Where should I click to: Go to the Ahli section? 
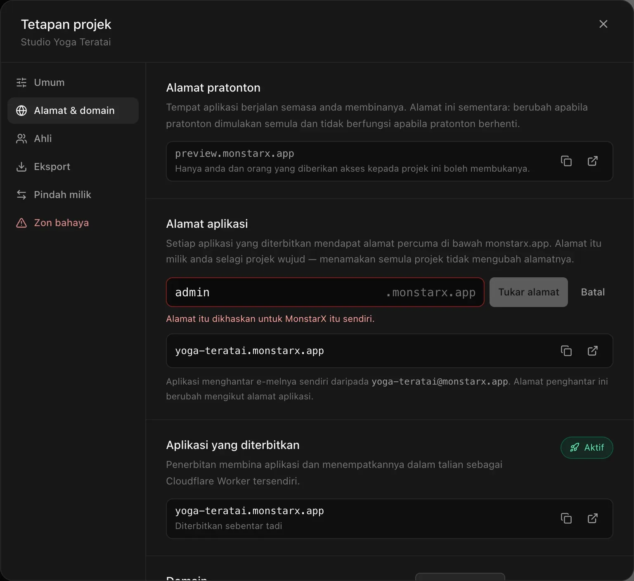[73, 139]
